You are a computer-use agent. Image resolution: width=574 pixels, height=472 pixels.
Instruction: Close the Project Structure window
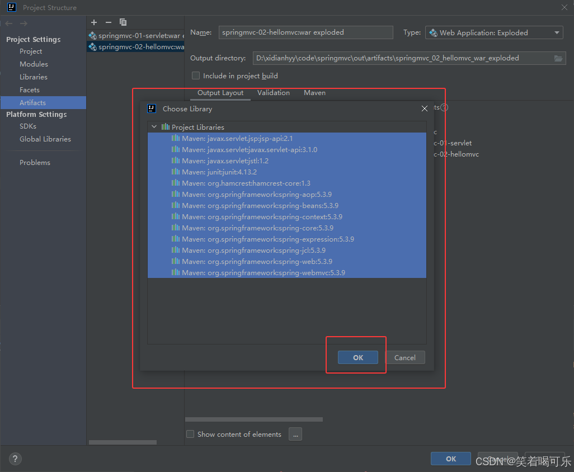click(564, 7)
